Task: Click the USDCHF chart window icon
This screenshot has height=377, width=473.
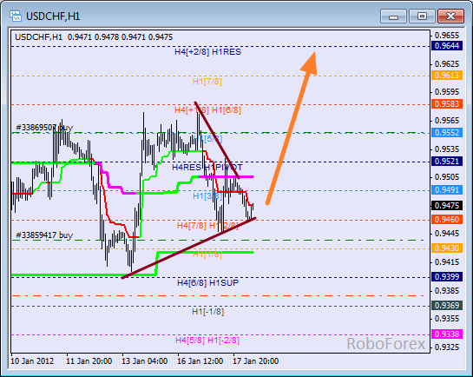Action: [x=16, y=16]
